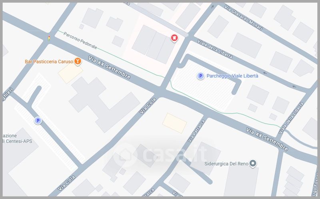Click the Centesi-APS association label

point(17,139)
